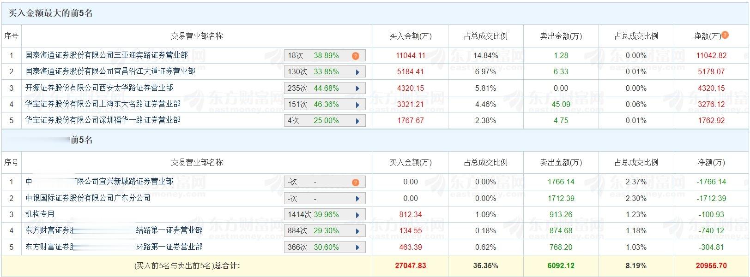The image size is (750, 277).
Task: Expand arrow in 机构专用 row
Action: 357,215
